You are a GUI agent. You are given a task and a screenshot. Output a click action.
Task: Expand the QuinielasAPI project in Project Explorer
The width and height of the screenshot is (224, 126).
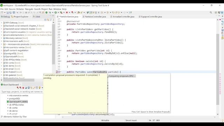[x=1, y=57]
